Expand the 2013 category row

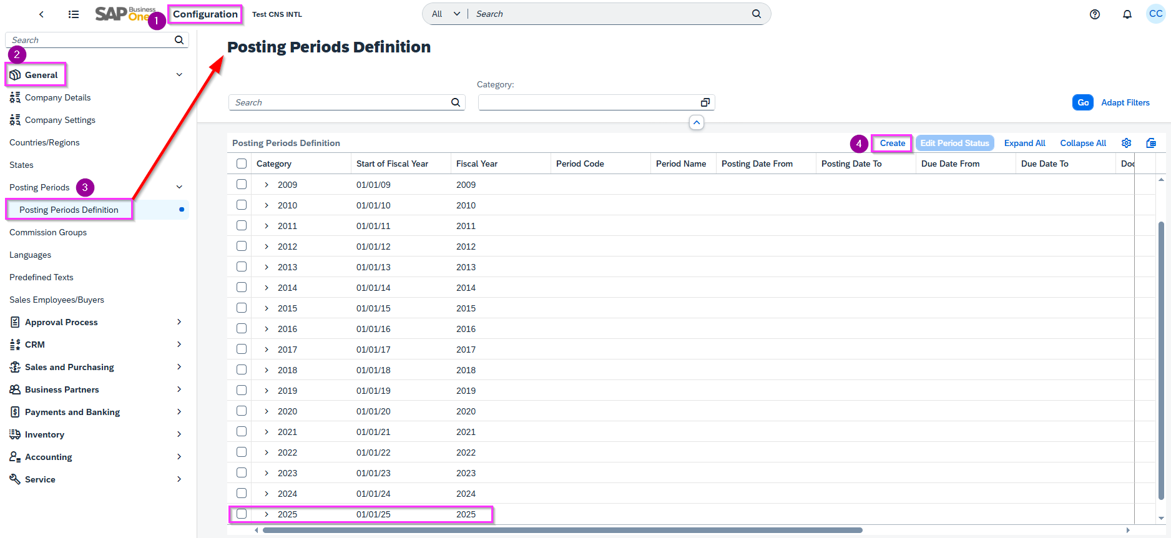coord(267,267)
